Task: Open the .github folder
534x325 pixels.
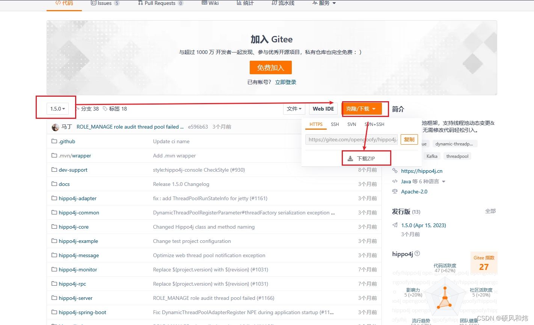Action: [x=67, y=141]
